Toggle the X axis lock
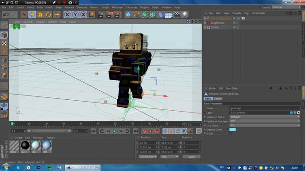 click(67, 15)
